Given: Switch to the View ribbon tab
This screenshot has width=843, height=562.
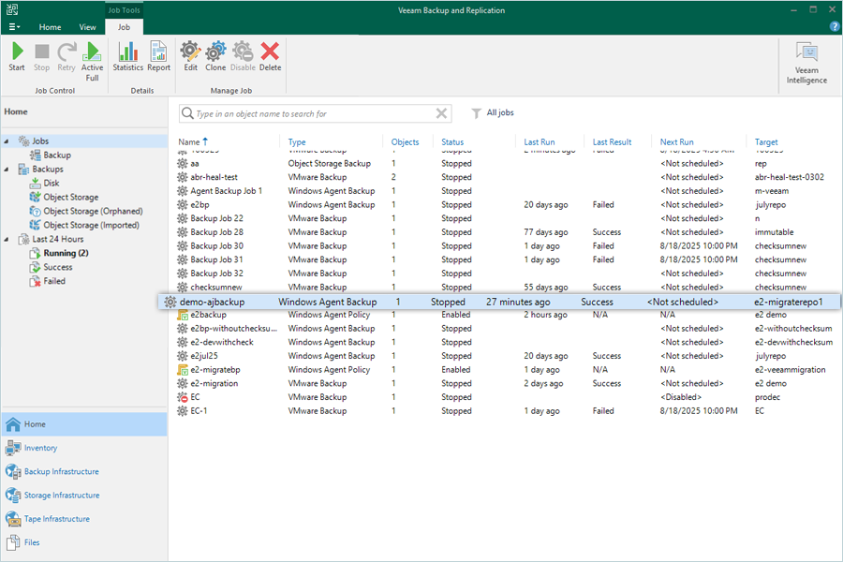Looking at the screenshot, I should pos(87,27).
